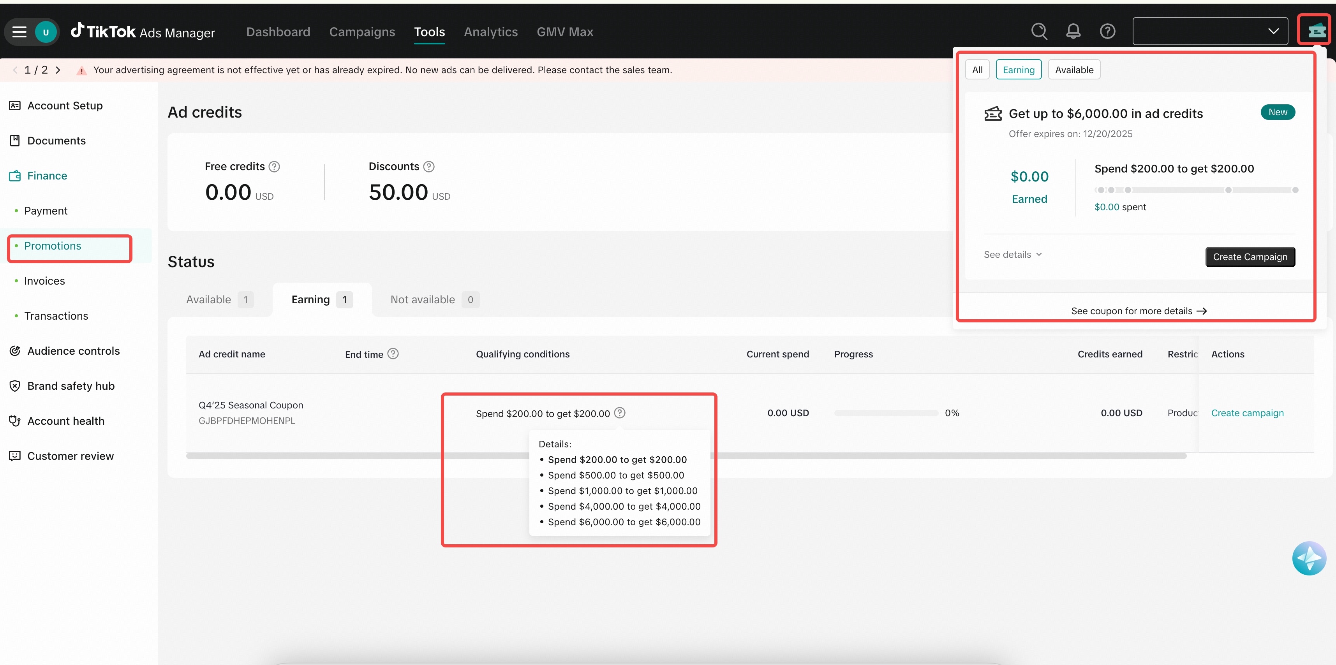Expand See details in coupon card
Image resolution: width=1336 pixels, height=665 pixels.
[x=1012, y=255]
